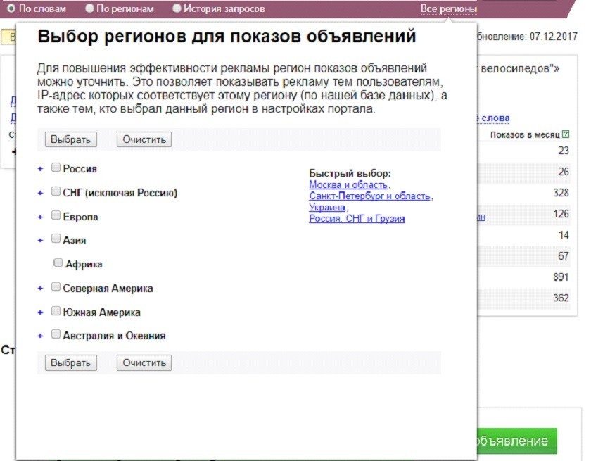
Task: Click the update date 07.12.2017 text
Action: [x=553, y=37]
